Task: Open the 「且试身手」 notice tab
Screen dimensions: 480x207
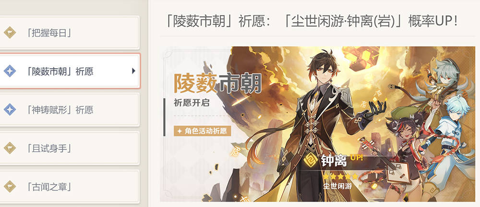Action: click(x=69, y=148)
